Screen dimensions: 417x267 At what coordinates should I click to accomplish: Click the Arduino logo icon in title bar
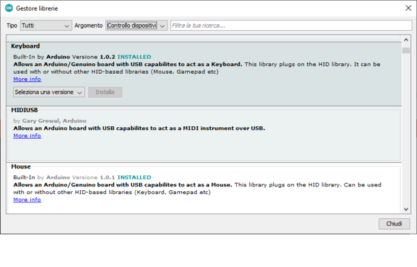(x=9, y=8)
